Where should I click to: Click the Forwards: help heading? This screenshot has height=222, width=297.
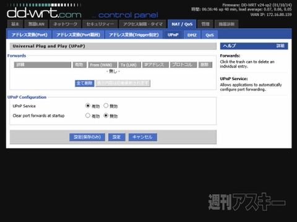[x=230, y=55]
